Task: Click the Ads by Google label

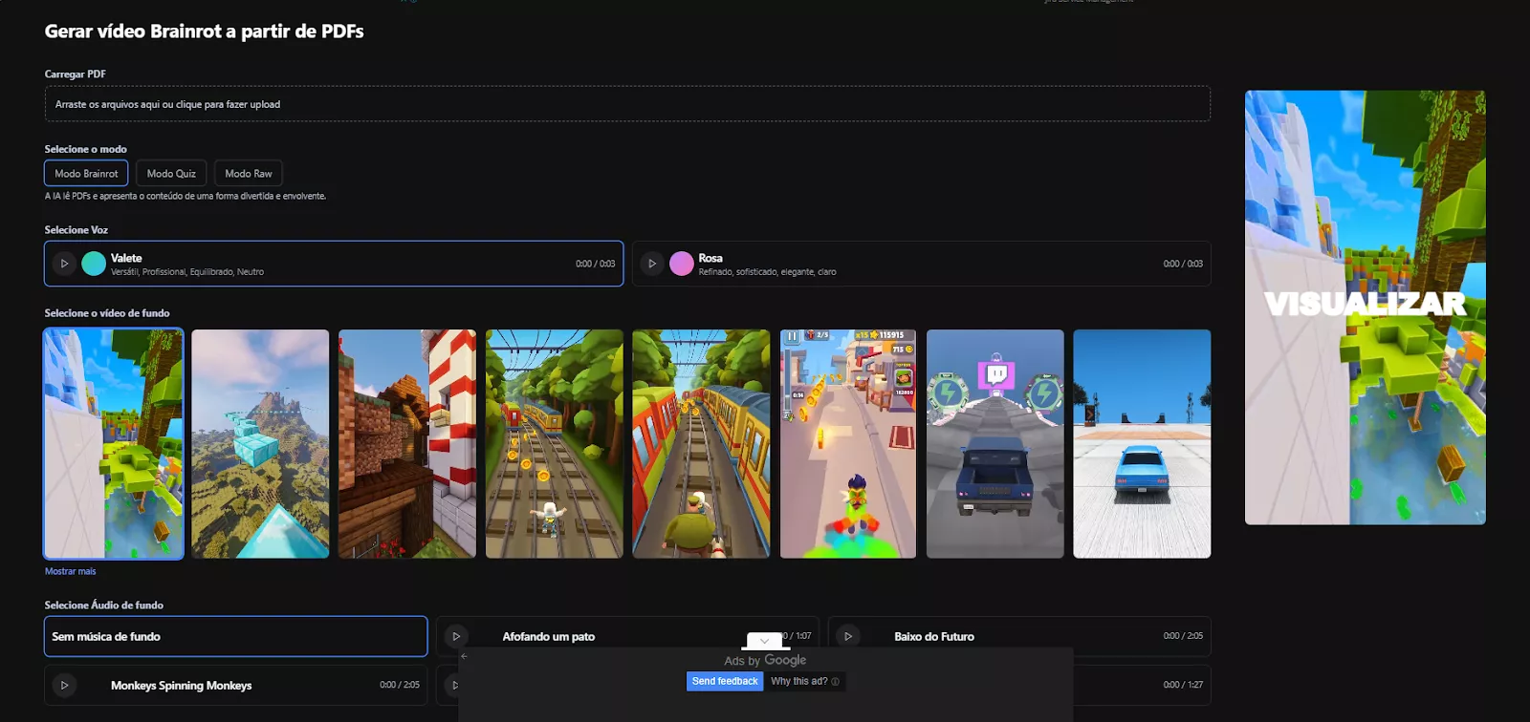Action: 765,660
